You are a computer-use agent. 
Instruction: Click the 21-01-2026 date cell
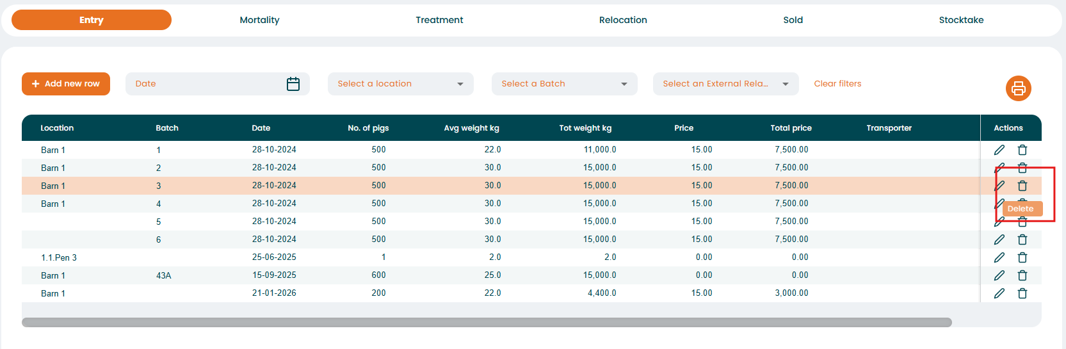pos(274,293)
